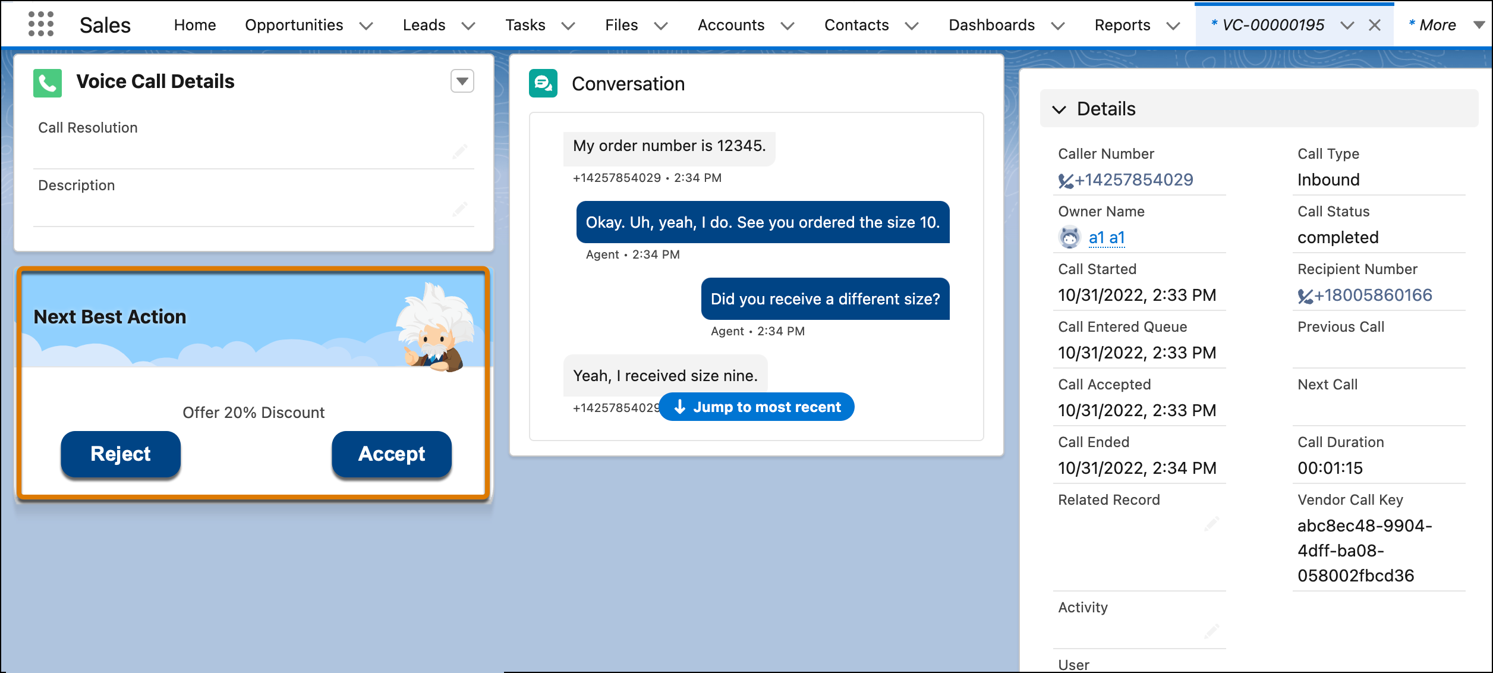Open the App Launcher grid icon

(41, 24)
